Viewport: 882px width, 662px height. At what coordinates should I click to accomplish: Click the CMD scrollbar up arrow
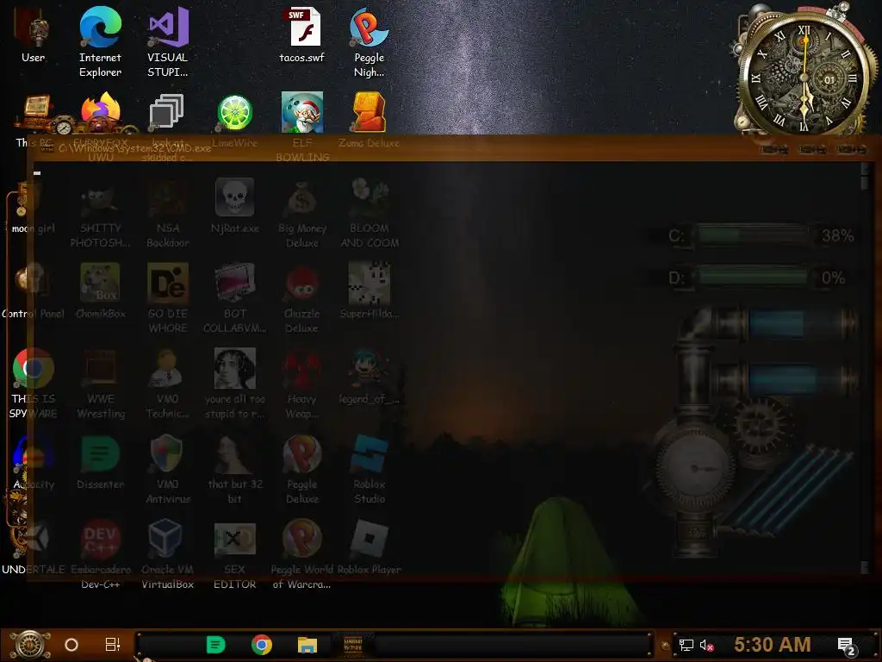click(x=864, y=168)
